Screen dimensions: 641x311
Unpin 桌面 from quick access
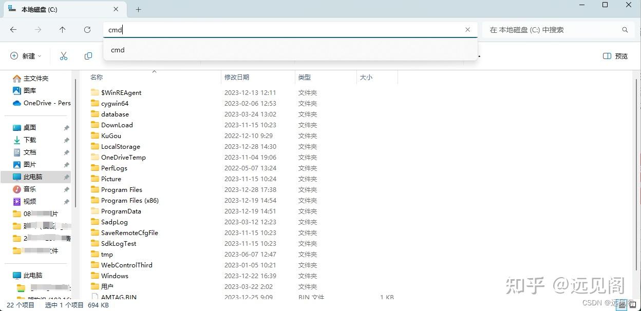click(x=66, y=127)
